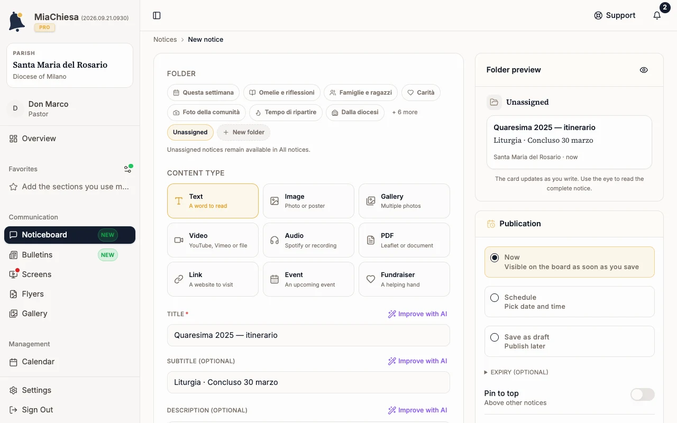Select the Gallery content type
The image size is (677, 423).
(404, 201)
